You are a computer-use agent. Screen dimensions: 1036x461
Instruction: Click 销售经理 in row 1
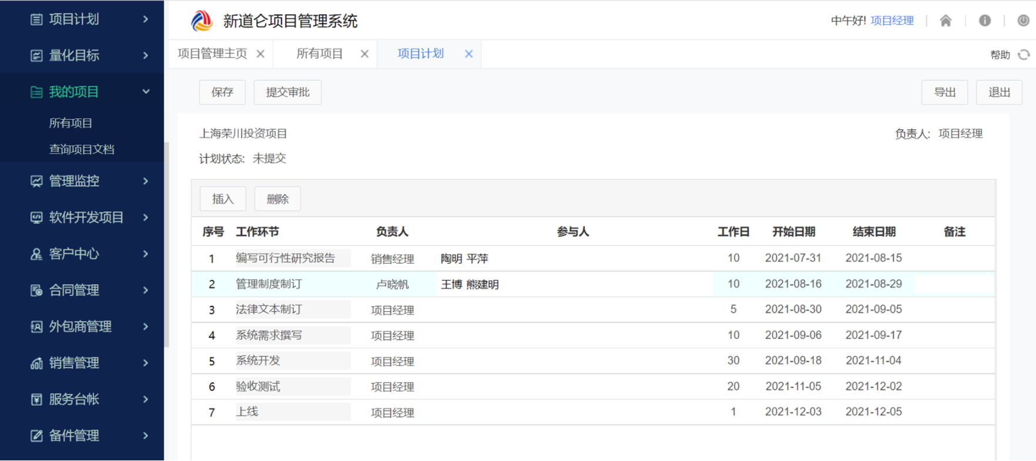click(393, 259)
